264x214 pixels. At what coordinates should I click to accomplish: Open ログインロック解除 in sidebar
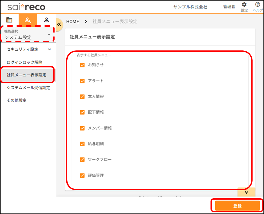24,62
